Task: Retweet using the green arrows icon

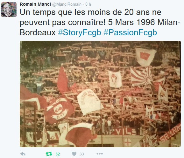Action: [x=49, y=154]
